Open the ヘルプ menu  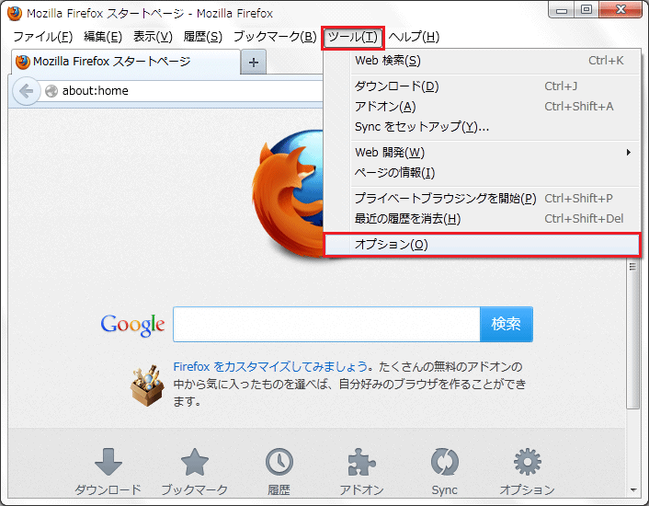point(414,37)
